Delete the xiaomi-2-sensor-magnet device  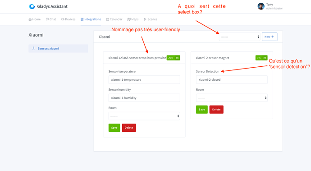(x=216, y=110)
